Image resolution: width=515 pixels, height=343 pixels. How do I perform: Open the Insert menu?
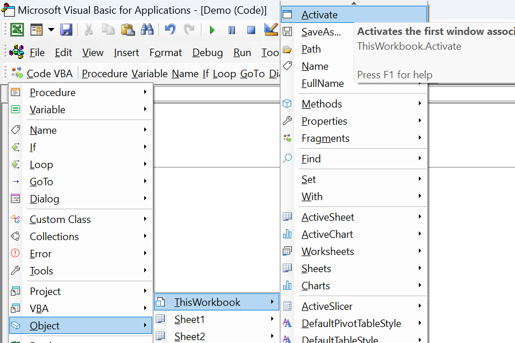pyautogui.click(x=126, y=53)
